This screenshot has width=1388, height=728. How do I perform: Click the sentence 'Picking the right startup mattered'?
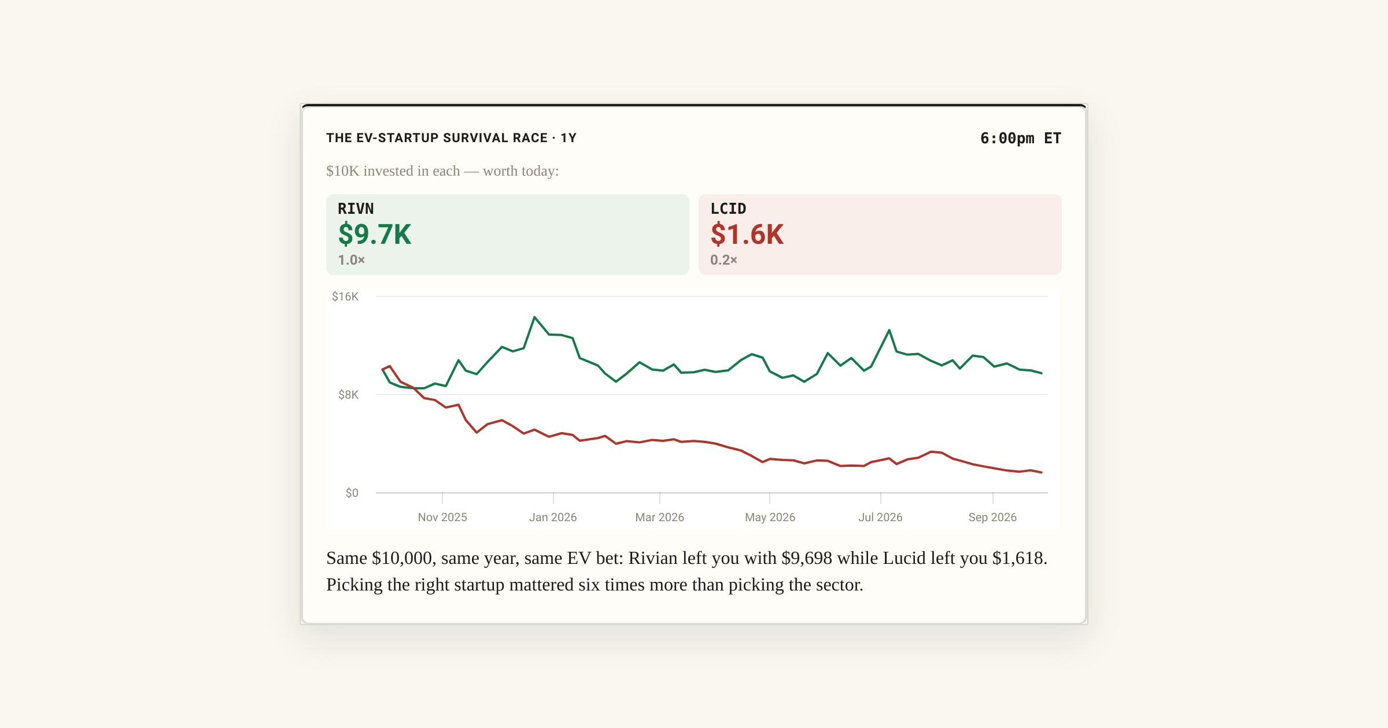[x=595, y=585]
